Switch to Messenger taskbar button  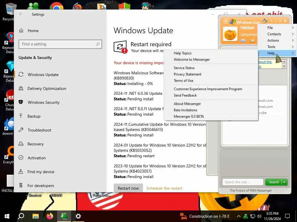click(x=64, y=216)
